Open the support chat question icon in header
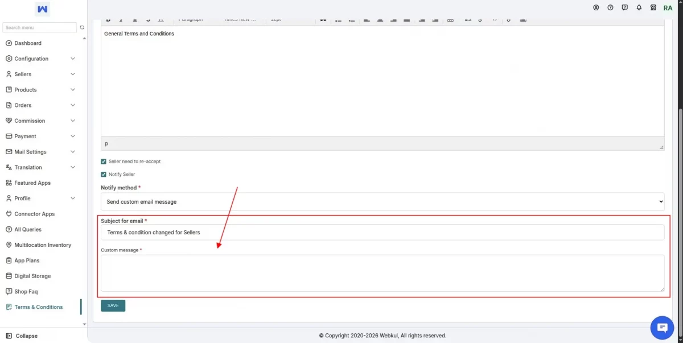 625,8
